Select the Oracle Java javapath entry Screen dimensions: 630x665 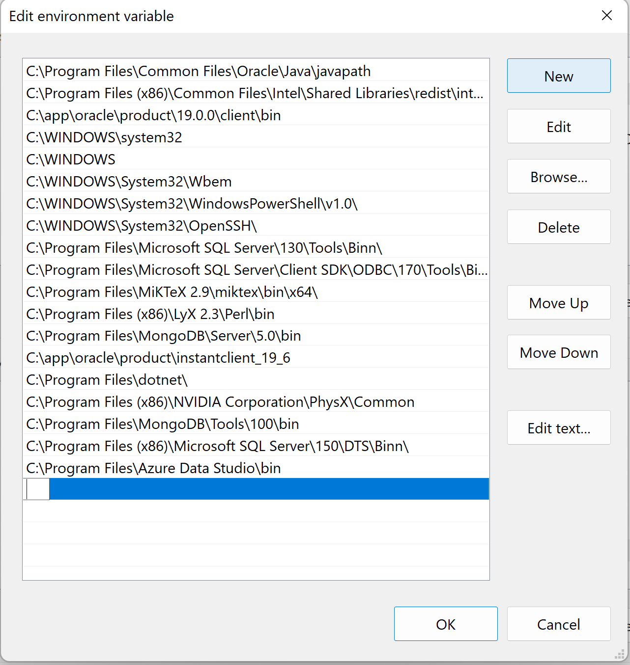pos(256,71)
